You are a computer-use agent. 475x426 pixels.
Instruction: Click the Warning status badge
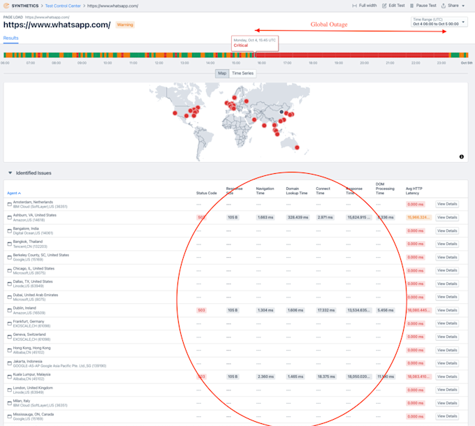tap(125, 25)
